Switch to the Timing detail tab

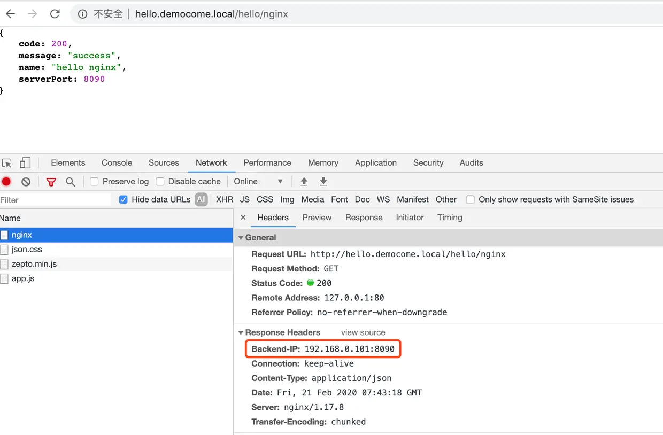click(x=450, y=217)
